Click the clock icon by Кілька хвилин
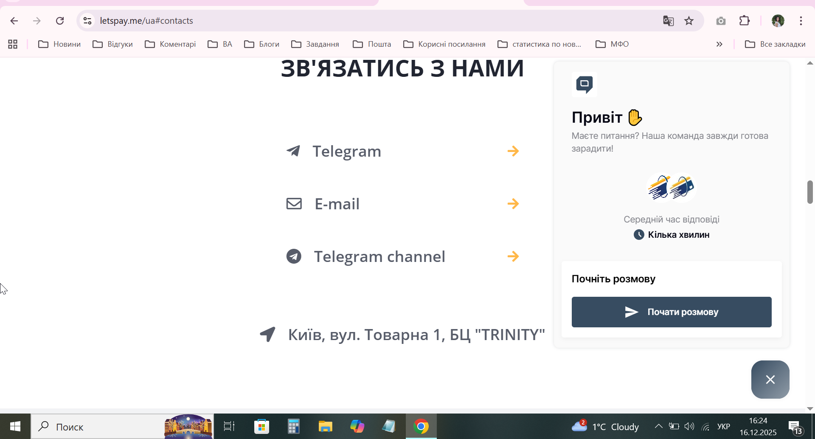The image size is (815, 439). pos(639,235)
